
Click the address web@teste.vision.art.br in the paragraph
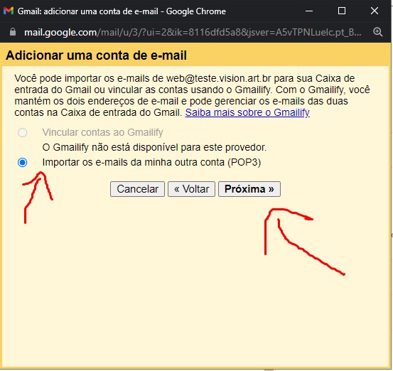click(x=219, y=78)
